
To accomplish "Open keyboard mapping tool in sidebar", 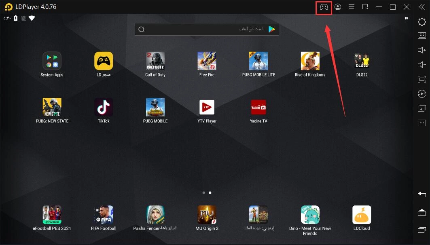I will pyautogui.click(x=422, y=35).
